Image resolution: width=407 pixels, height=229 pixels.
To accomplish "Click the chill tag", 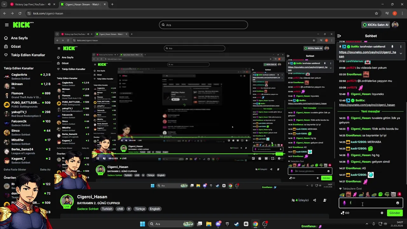I will [x=120, y=209].
